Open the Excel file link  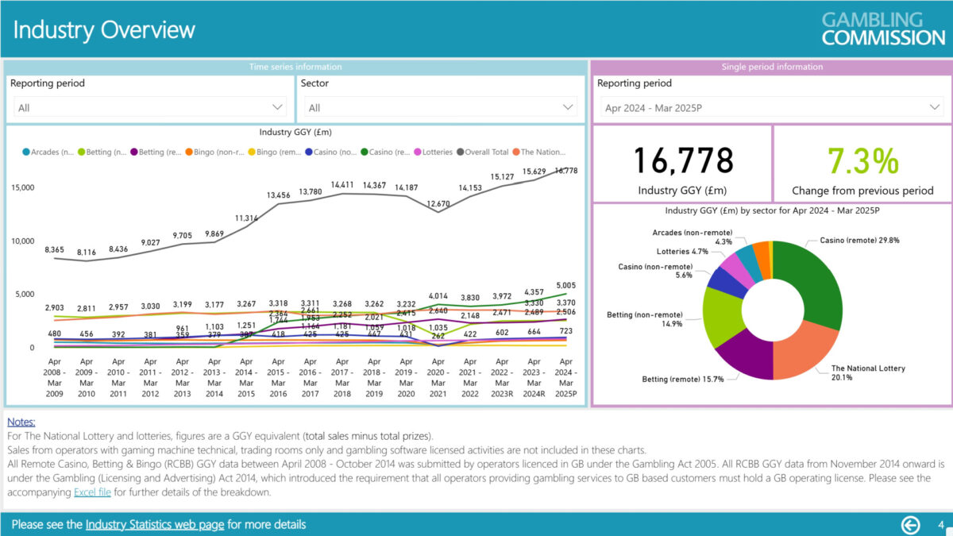point(92,492)
